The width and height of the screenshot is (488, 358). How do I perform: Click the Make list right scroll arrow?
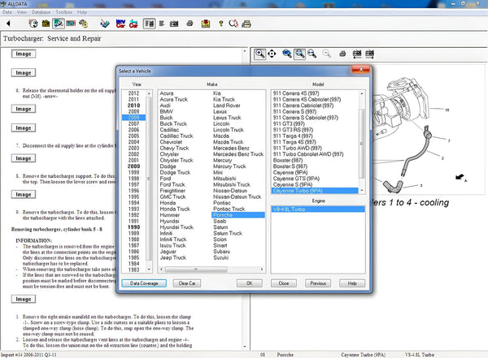[x=262, y=270]
